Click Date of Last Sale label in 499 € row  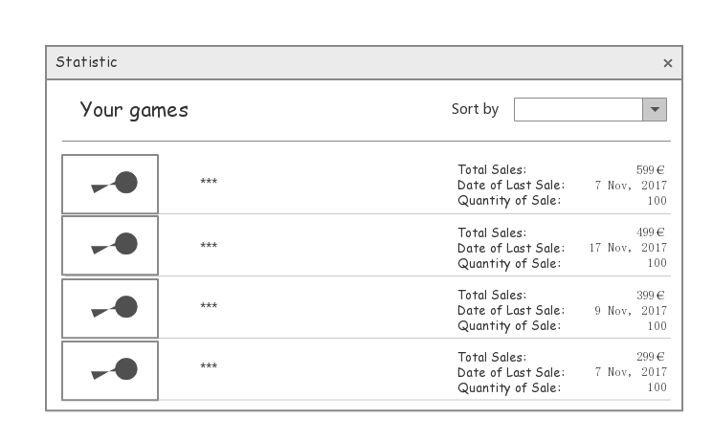pyautogui.click(x=511, y=248)
